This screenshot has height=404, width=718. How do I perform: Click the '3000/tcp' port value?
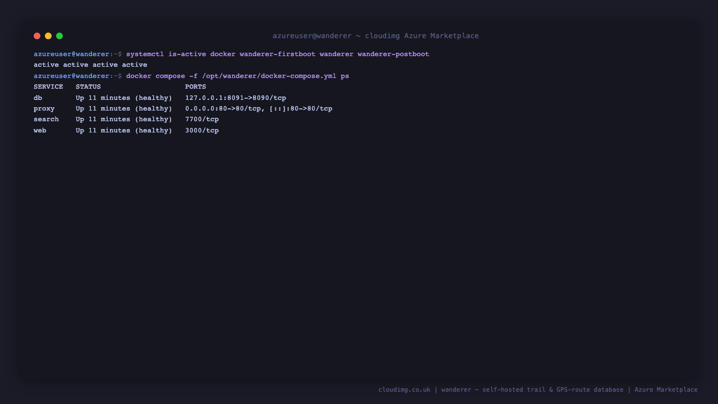(202, 131)
